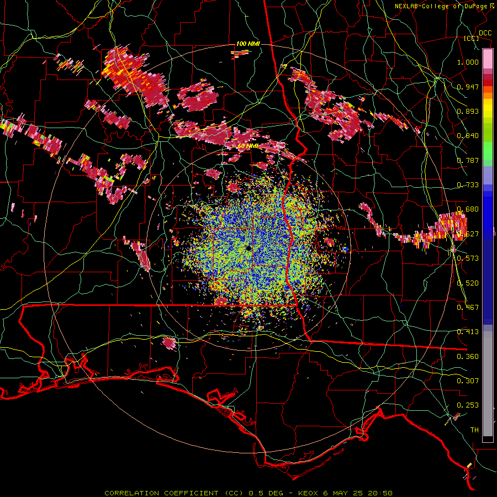This screenshot has height=497, width=497.
Task: Select the 0.307 scale value
Action: (x=468, y=380)
